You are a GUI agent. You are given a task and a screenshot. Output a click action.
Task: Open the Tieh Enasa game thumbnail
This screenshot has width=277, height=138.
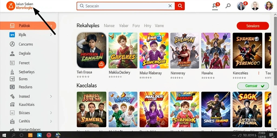[x=91, y=50]
